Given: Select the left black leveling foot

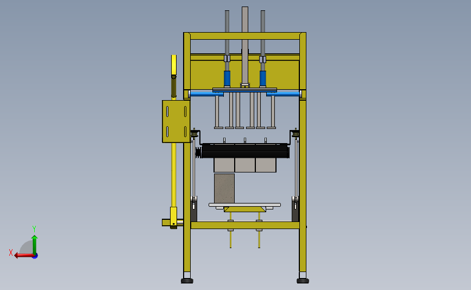Looking at the screenshot, I should coord(187,281).
